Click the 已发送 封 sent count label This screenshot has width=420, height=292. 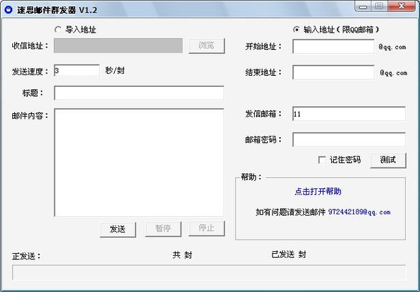point(289,254)
